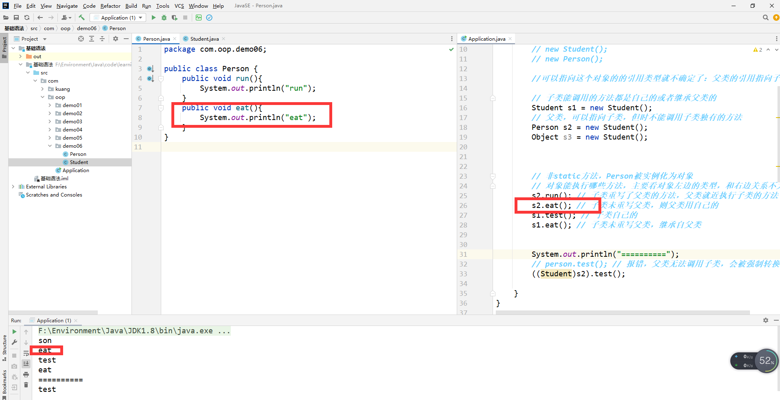Run with coverage shield icon
The width and height of the screenshot is (780, 400).
coord(175,17)
